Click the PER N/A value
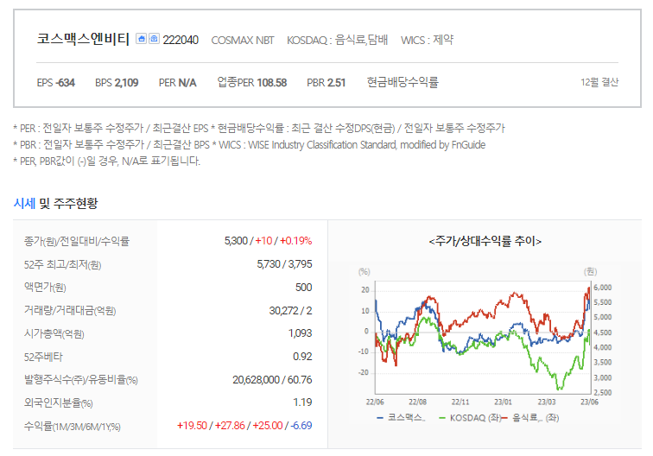This screenshot has height=456, width=653. pyautogui.click(x=177, y=82)
